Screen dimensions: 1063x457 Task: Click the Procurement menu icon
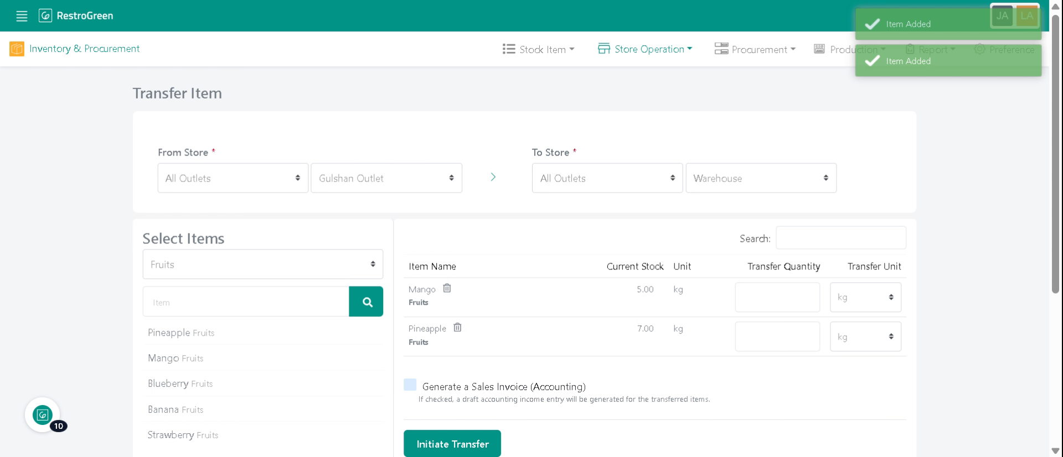click(721, 49)
